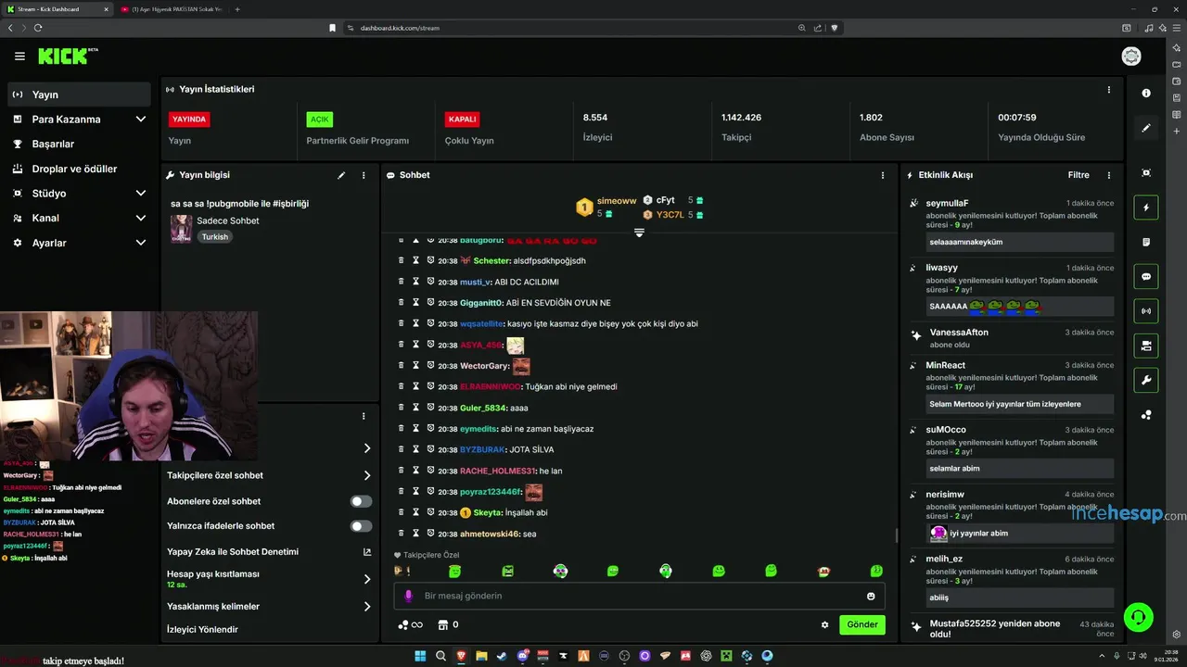Open Sohbet panel options menu

tap(882, 175)
